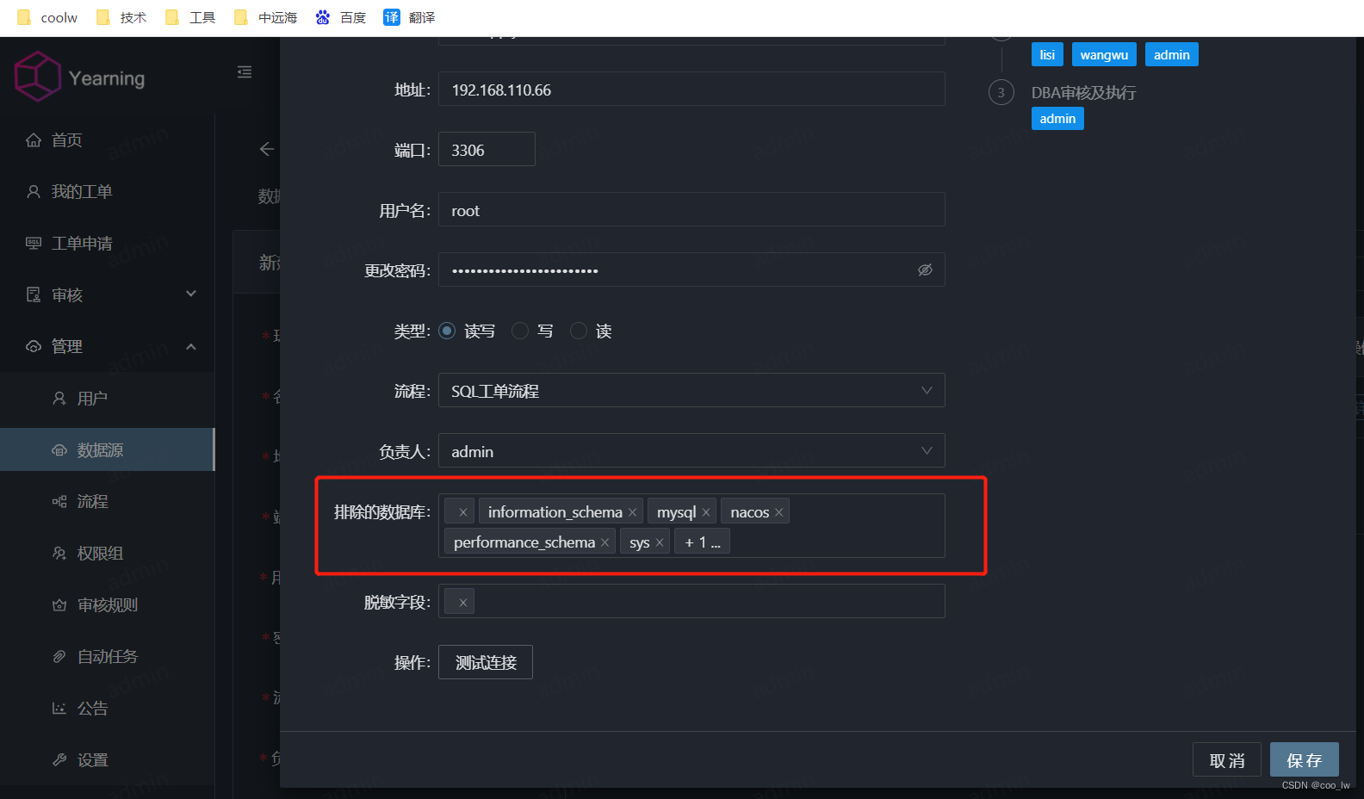Click the 设置 wrench icon
Screen dimensions: 1364x799
59,759
